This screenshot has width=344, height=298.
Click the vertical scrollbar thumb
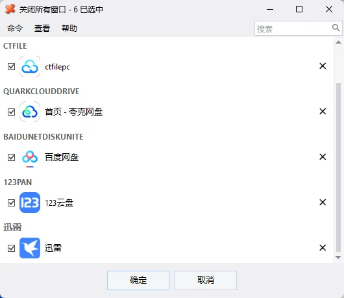338,168
